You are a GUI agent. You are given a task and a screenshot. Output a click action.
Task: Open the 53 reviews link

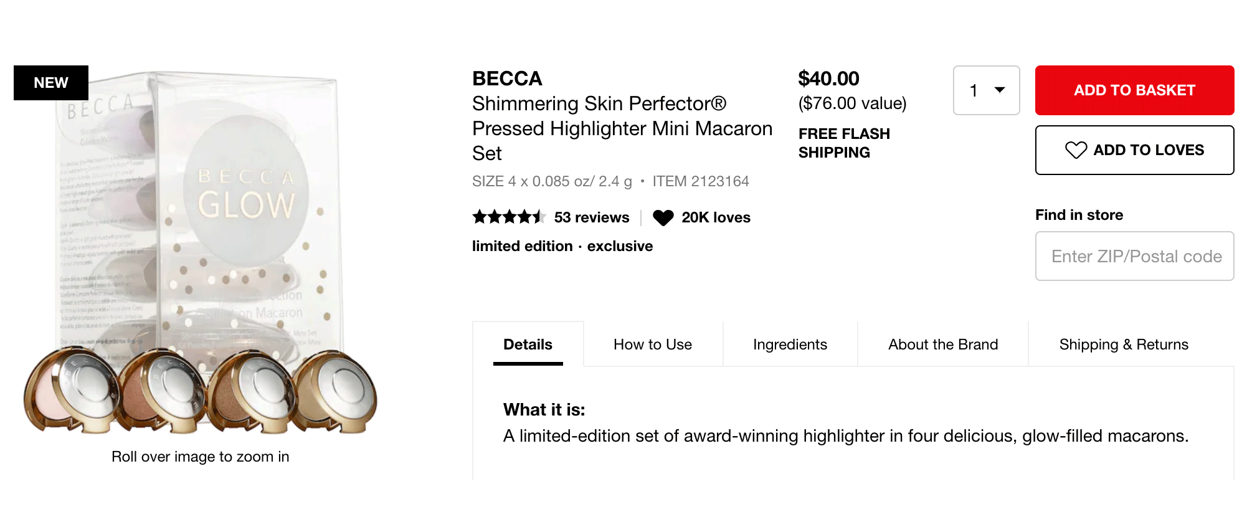pyautogui.click(x=591, y=217)
